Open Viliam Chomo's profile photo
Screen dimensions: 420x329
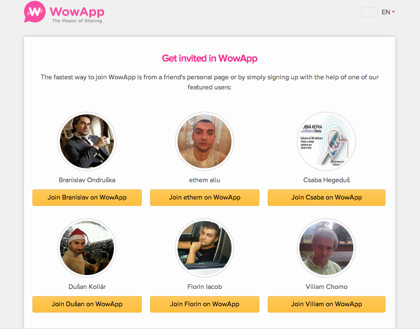coord(326,248)
